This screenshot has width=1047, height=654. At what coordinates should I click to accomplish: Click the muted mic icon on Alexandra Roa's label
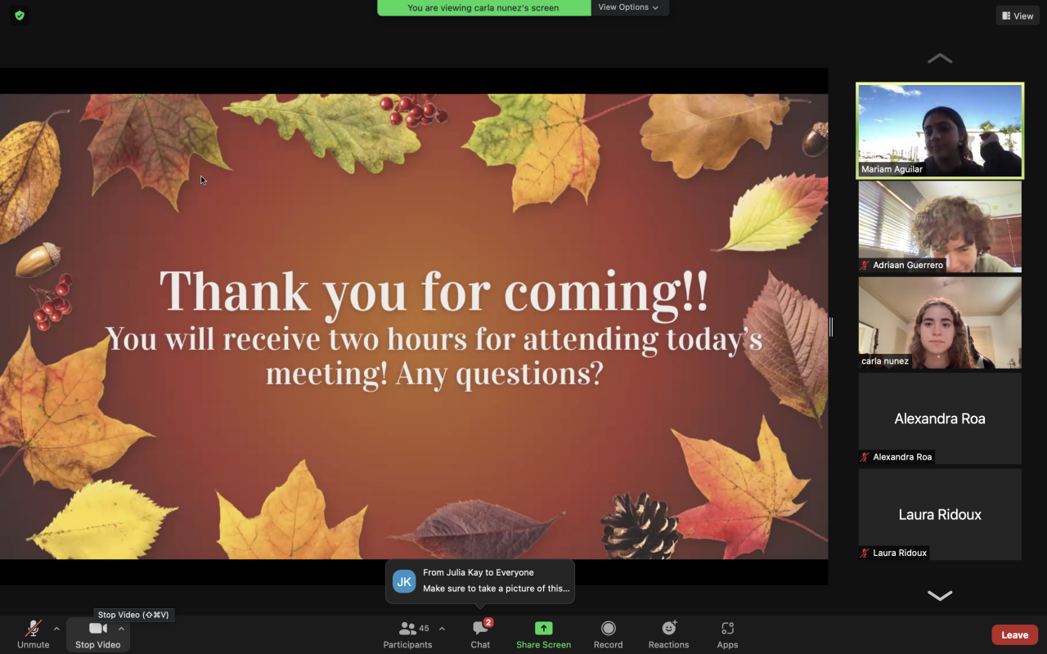coord(865,457)
